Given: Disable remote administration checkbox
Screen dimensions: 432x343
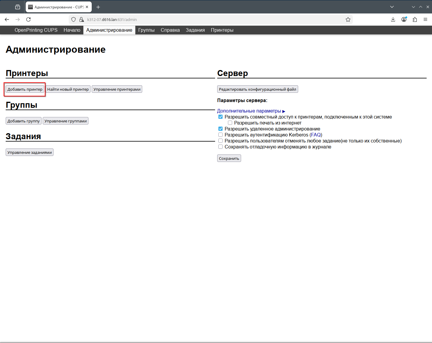Looking at the screenshot, I should click(x=220, y=129).
